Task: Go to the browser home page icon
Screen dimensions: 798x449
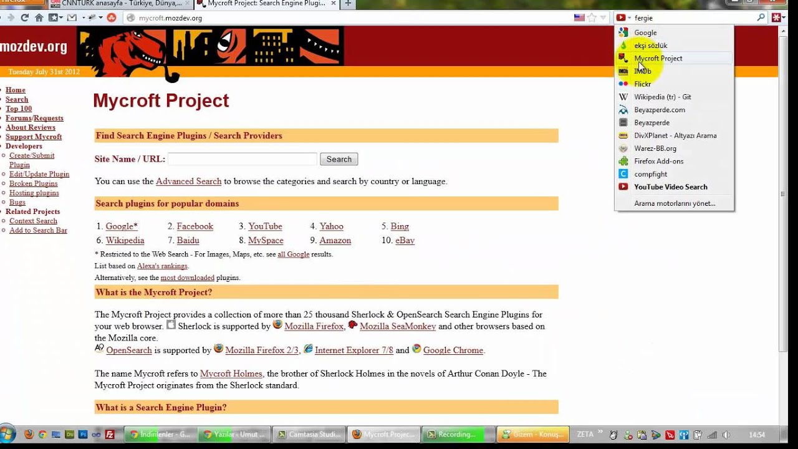Action: point(39,17)
